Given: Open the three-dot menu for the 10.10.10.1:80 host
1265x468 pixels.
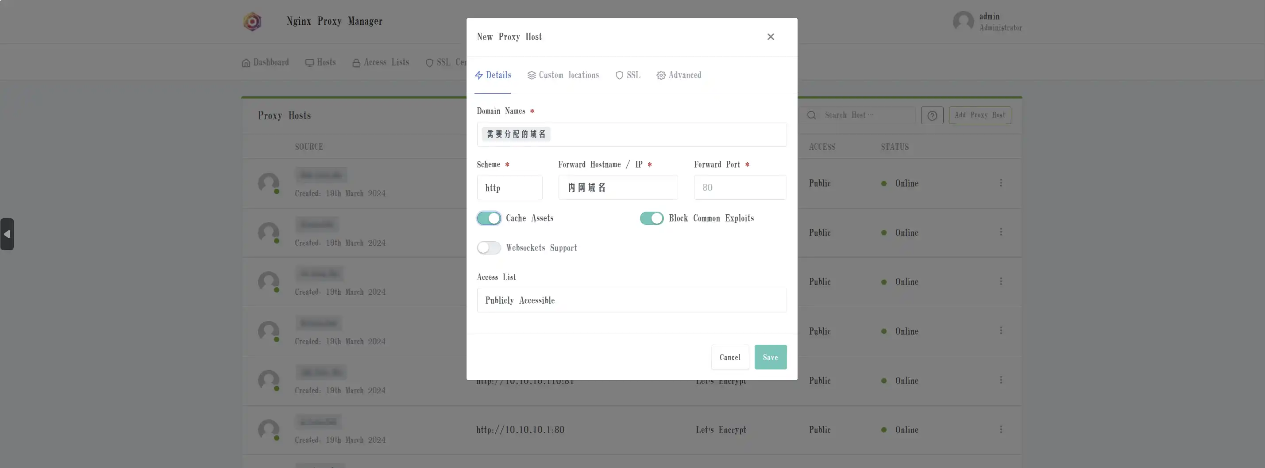Looking at the screenshot, I should 1000,429.
